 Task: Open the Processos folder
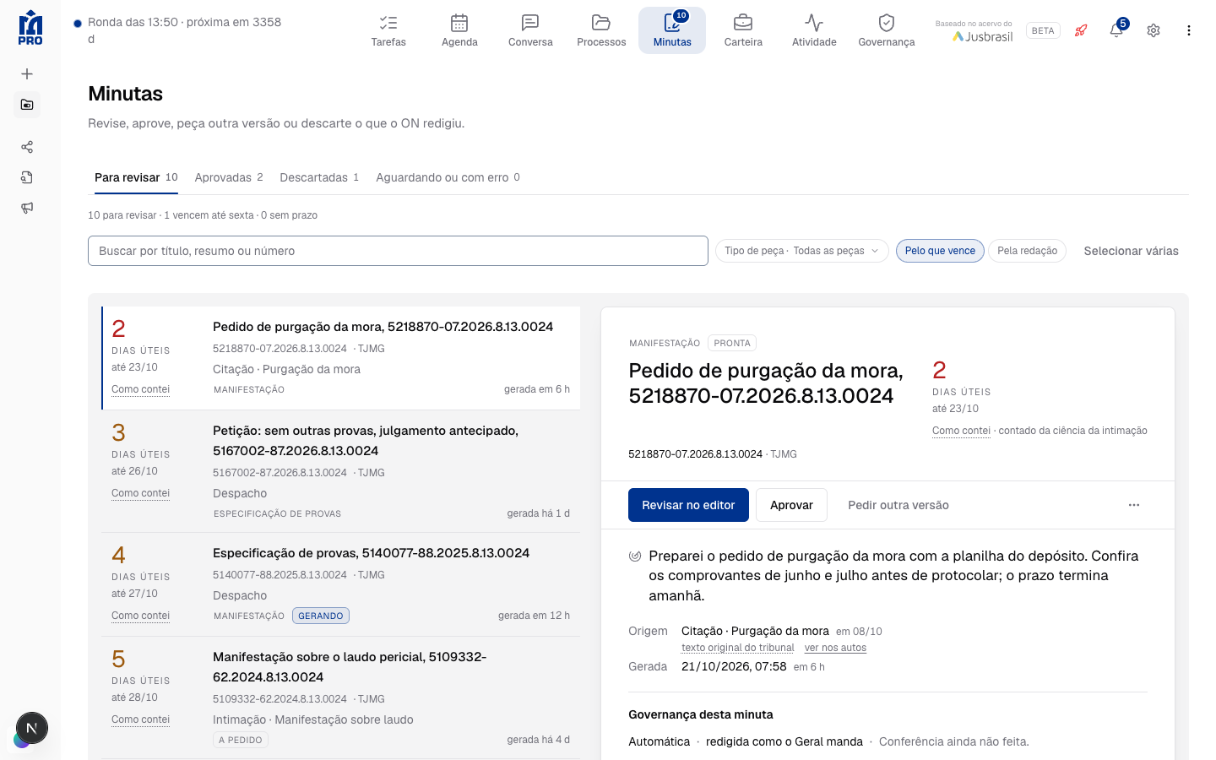(601, 30)
